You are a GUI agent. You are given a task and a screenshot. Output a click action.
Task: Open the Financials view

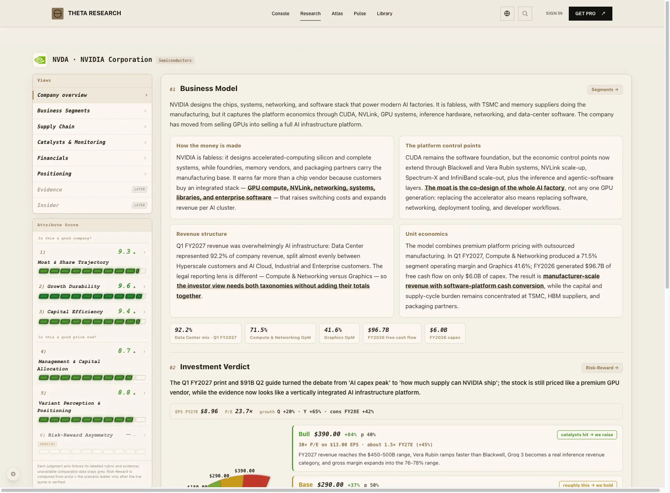(x=92, y=158)
